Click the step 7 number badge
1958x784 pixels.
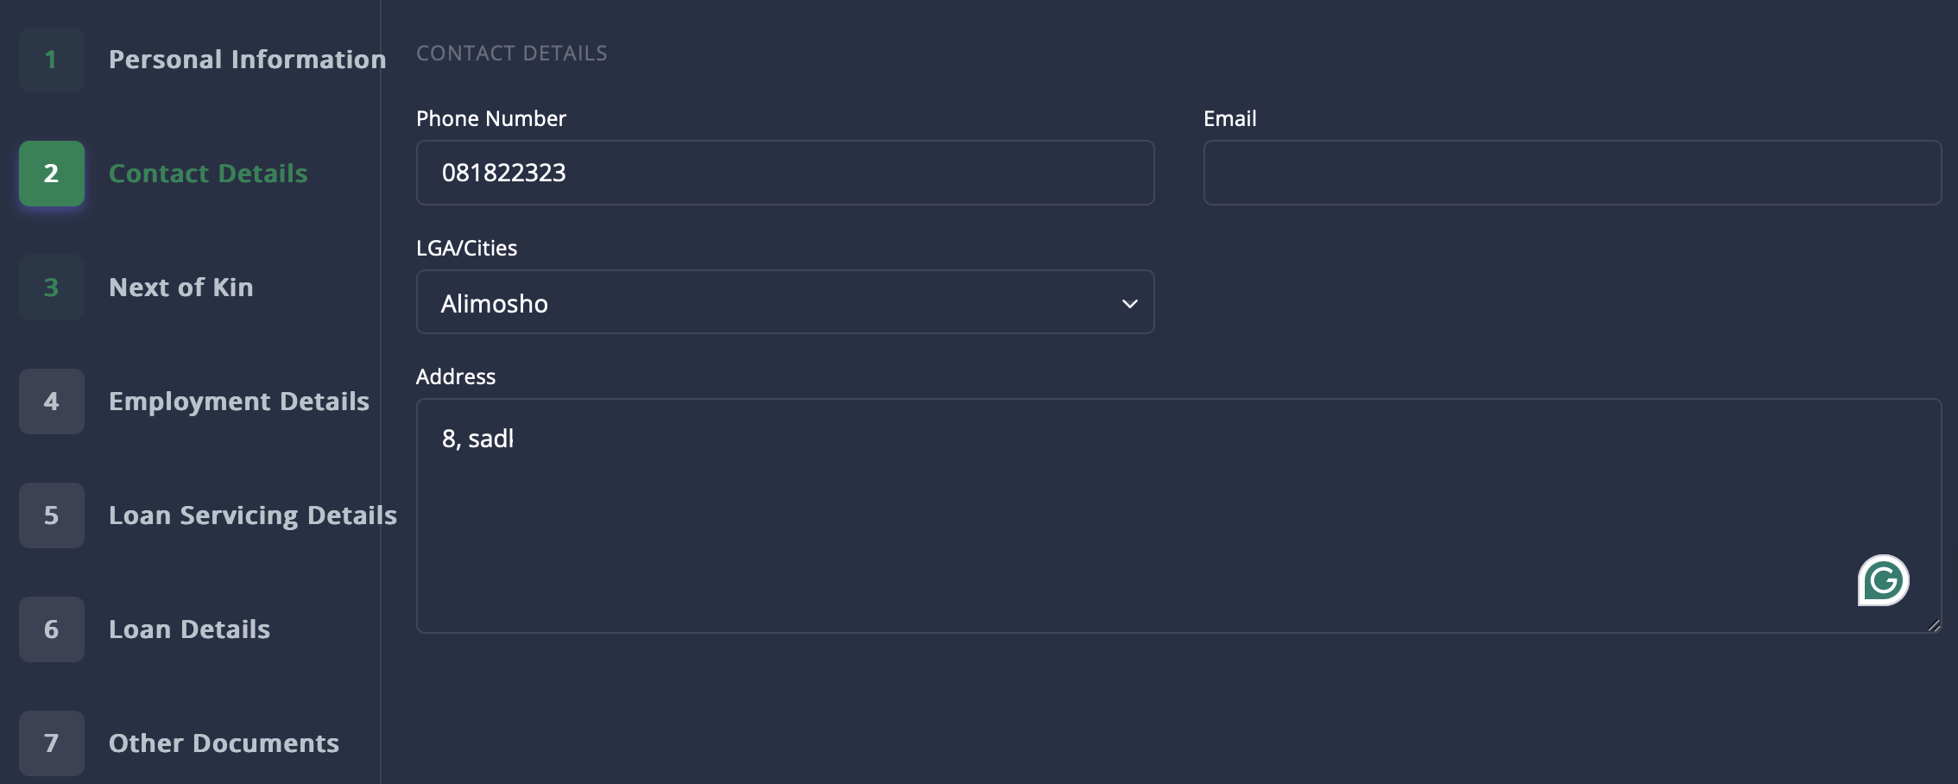(x=52, y=743)
